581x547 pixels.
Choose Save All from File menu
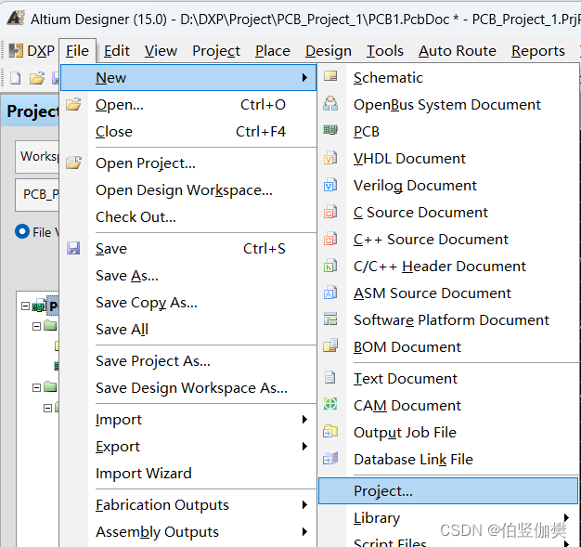[x=188, y=330]
